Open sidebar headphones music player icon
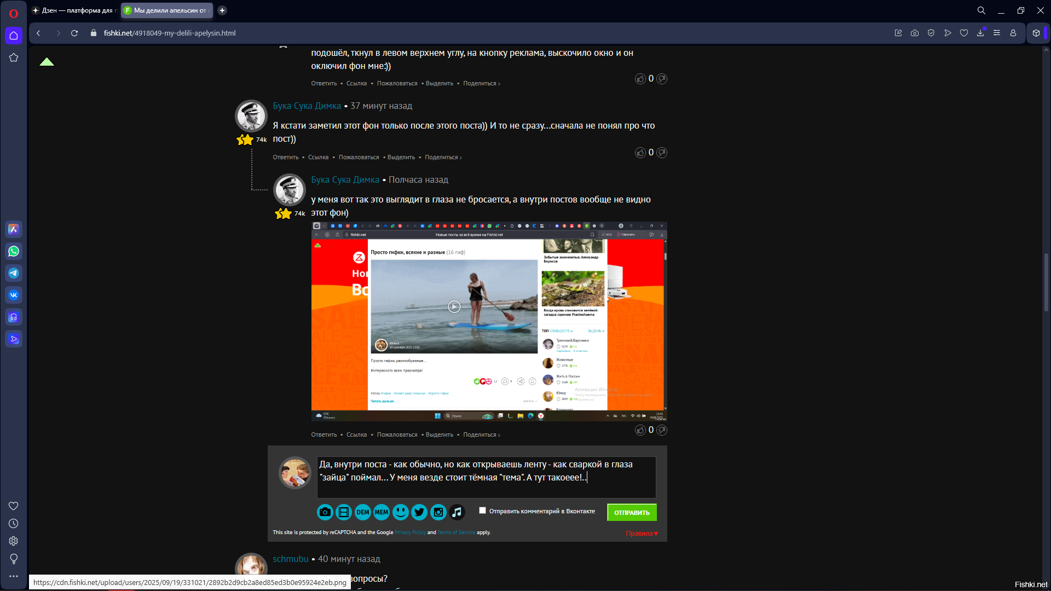 point(14,317)
